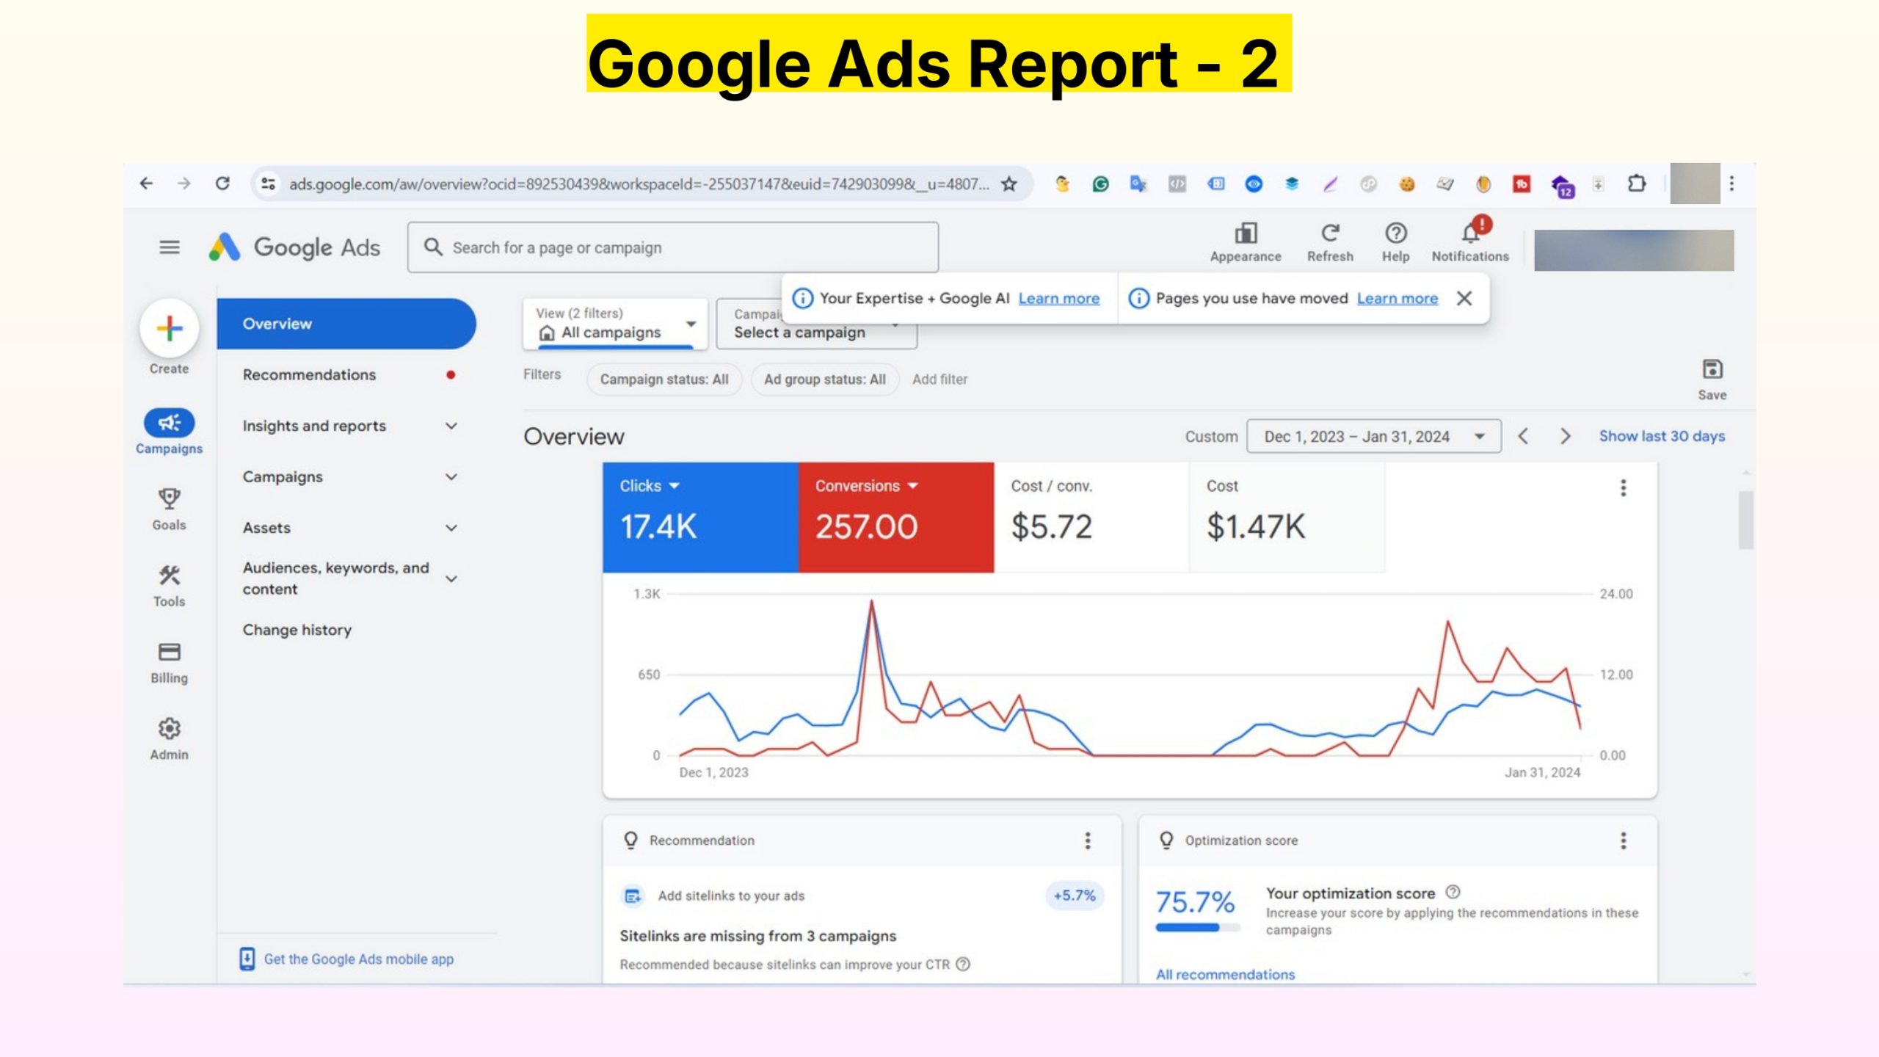Open the Notifications bell
This screenshot has width=1879, height=1057.
(1471, 233)
